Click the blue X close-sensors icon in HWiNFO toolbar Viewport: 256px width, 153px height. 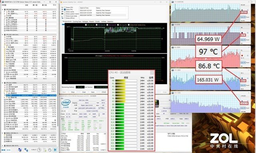(55, 150)
